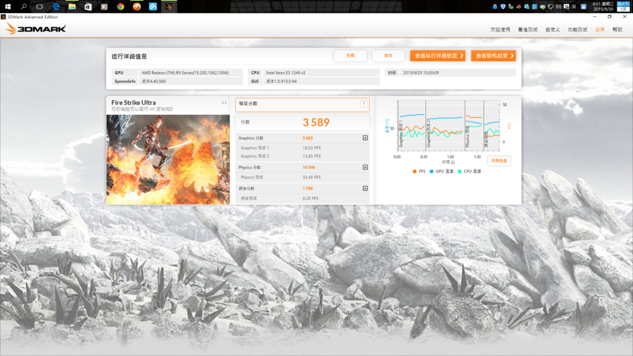
Task: Open the 自定义 tab
Action: point(553,30)
